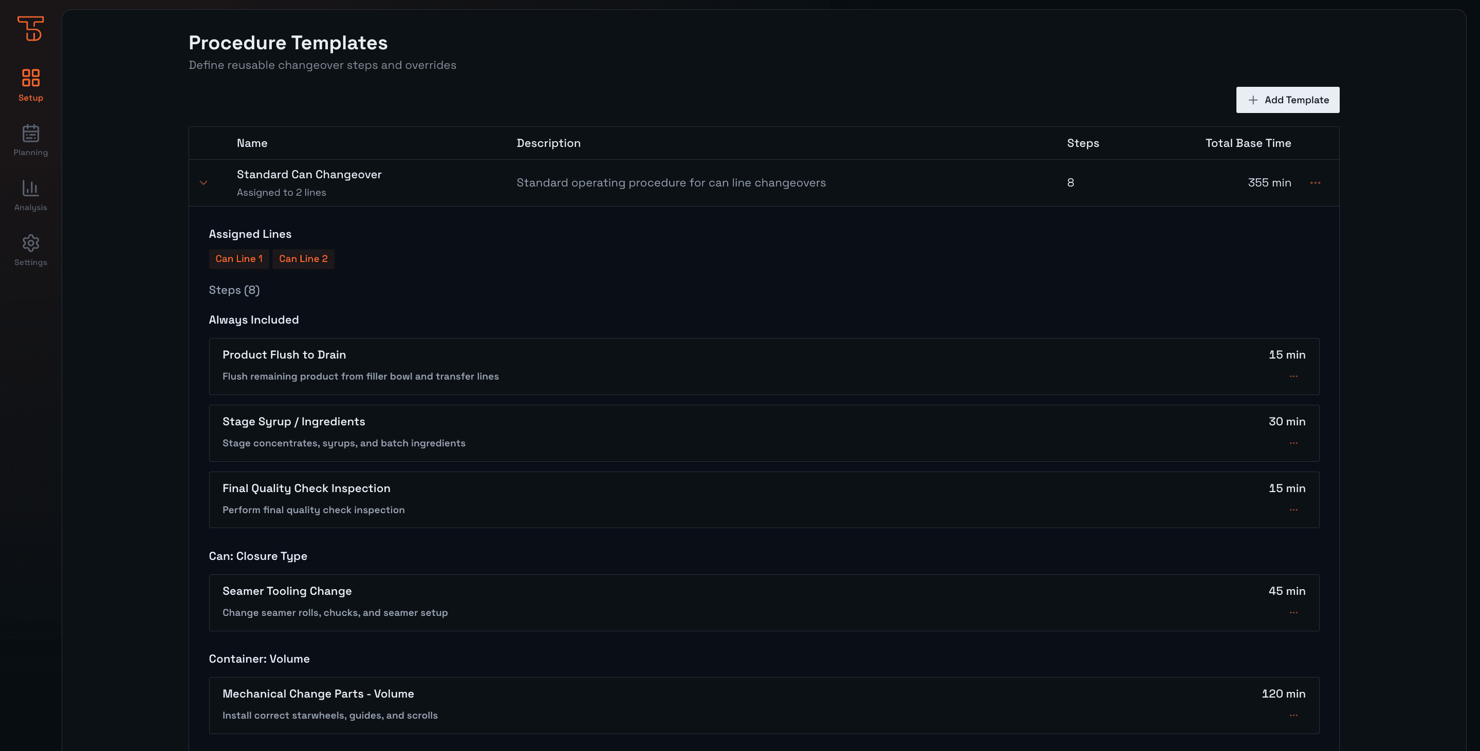The height and width of the screenshot is (751, 1480).
Task: Open options for Product Flush to Drain
Action: coord(1293,376)
